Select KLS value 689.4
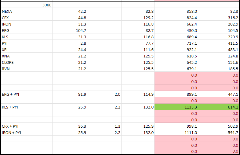The image size is (240, 155). point(176,37)
